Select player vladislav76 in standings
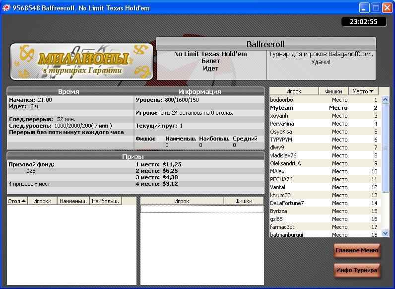The image size is (395, 289). click(325, 155)
